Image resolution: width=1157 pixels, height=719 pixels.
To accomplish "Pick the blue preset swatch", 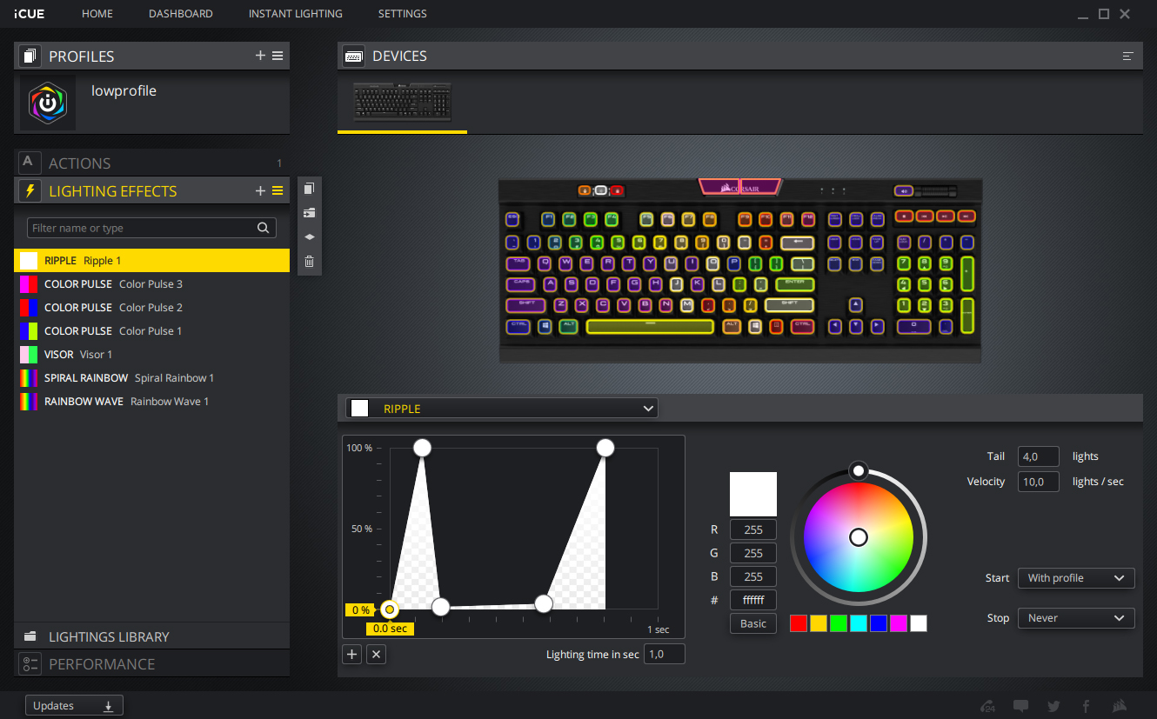I will (879, 622).
